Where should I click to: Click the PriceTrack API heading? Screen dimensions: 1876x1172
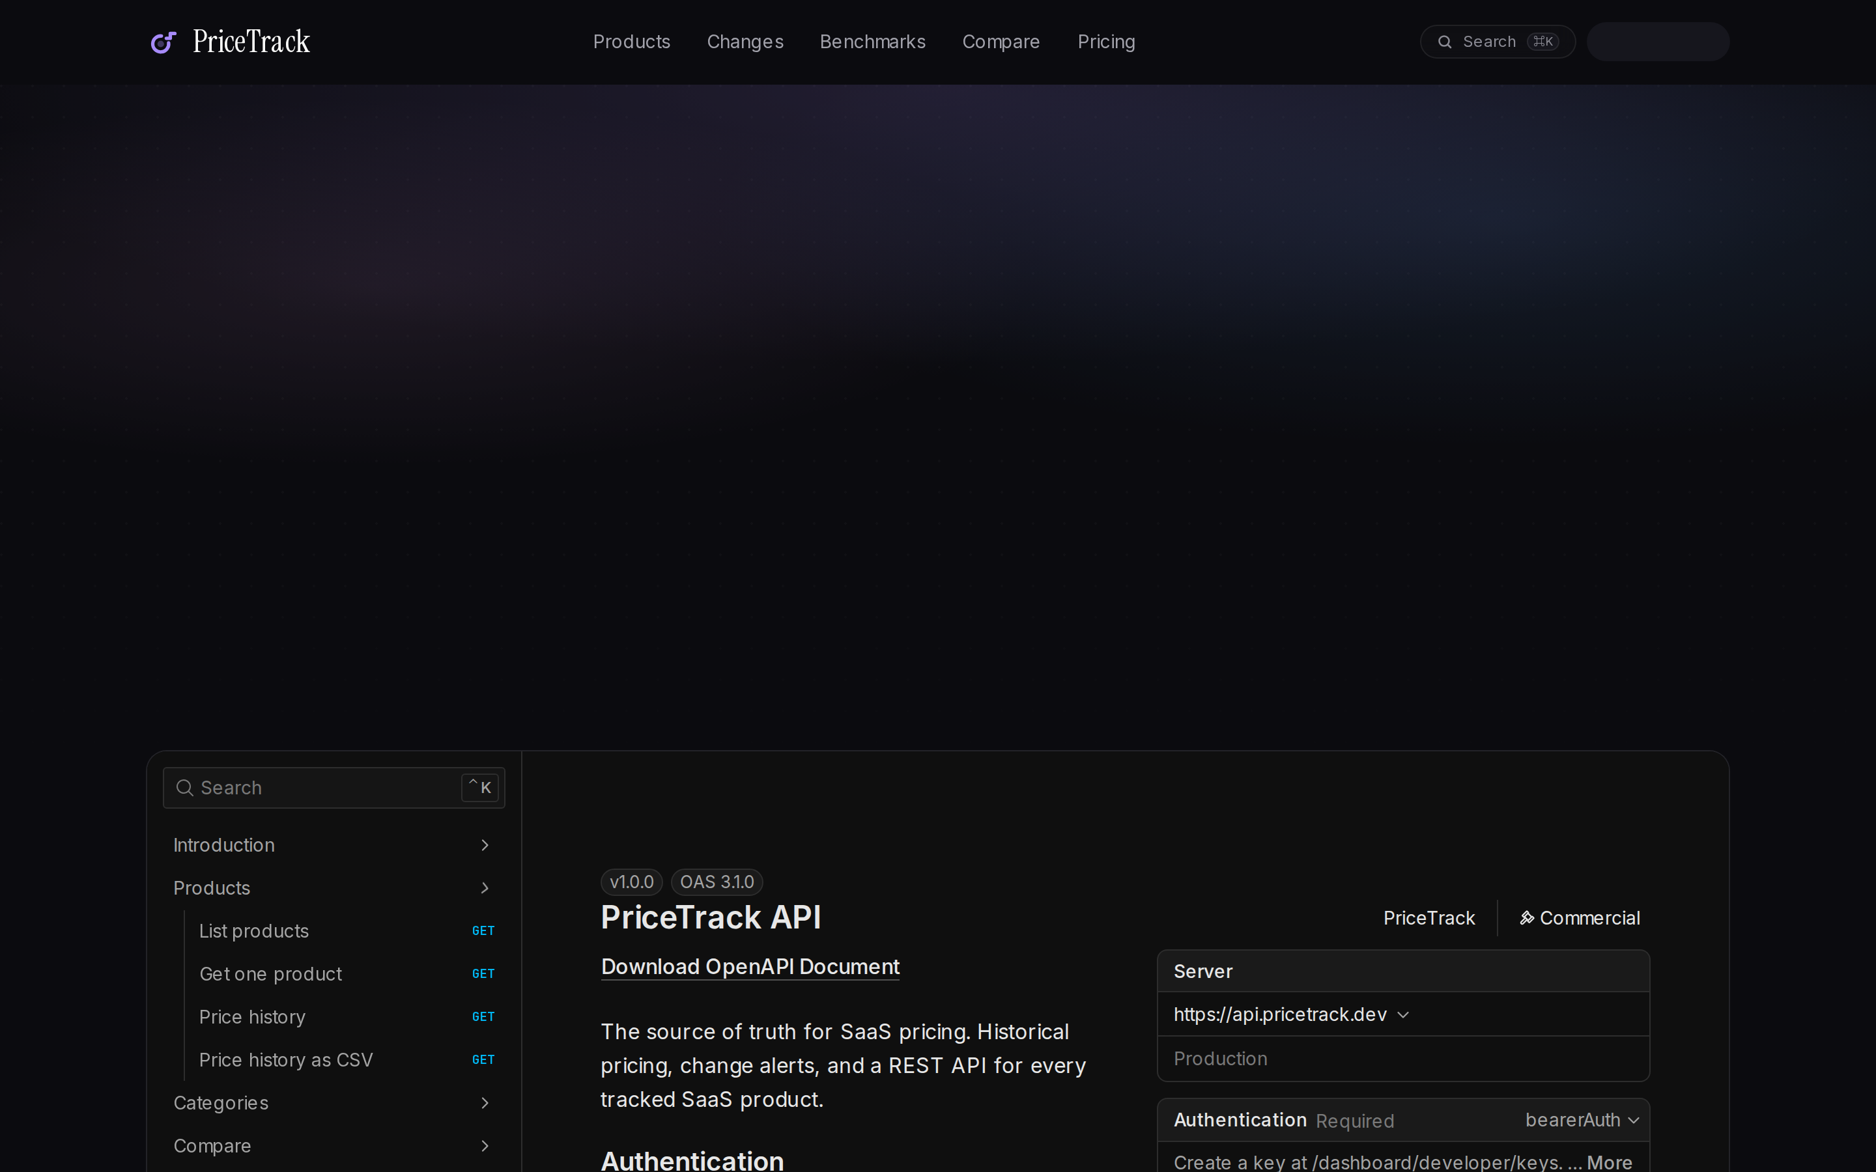[711, 918]
